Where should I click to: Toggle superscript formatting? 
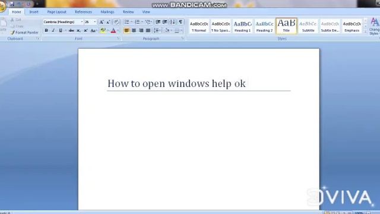pos(85,30)
